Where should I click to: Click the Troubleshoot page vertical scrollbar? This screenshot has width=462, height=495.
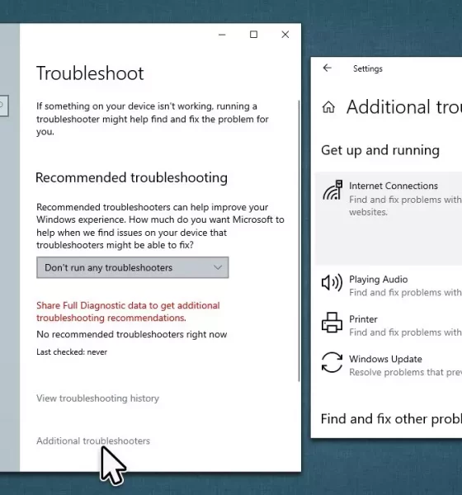click(299, 241)
